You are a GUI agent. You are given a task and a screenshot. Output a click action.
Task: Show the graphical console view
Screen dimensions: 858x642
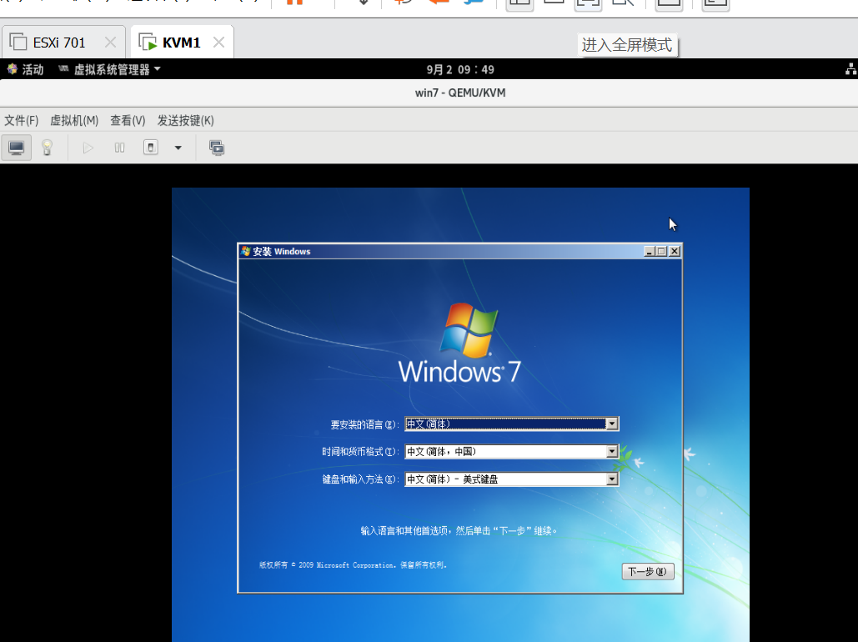[x=17, y=148]
